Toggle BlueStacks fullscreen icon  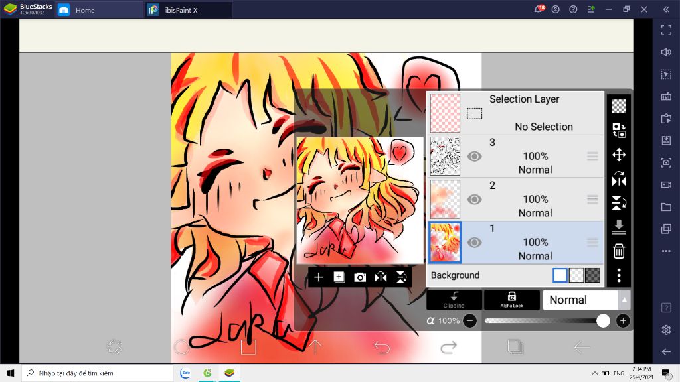click(x=666, y=30)
